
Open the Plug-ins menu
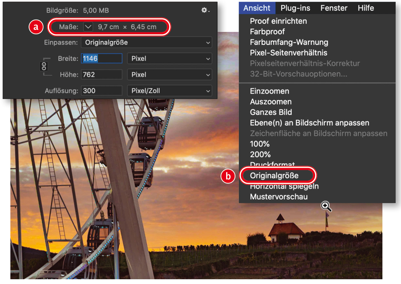pyautogui.click(x=295, y=8)
